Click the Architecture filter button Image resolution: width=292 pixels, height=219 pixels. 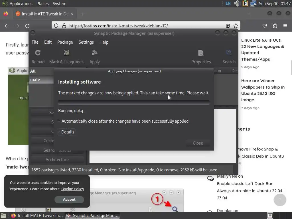click(x=57, y=160)
